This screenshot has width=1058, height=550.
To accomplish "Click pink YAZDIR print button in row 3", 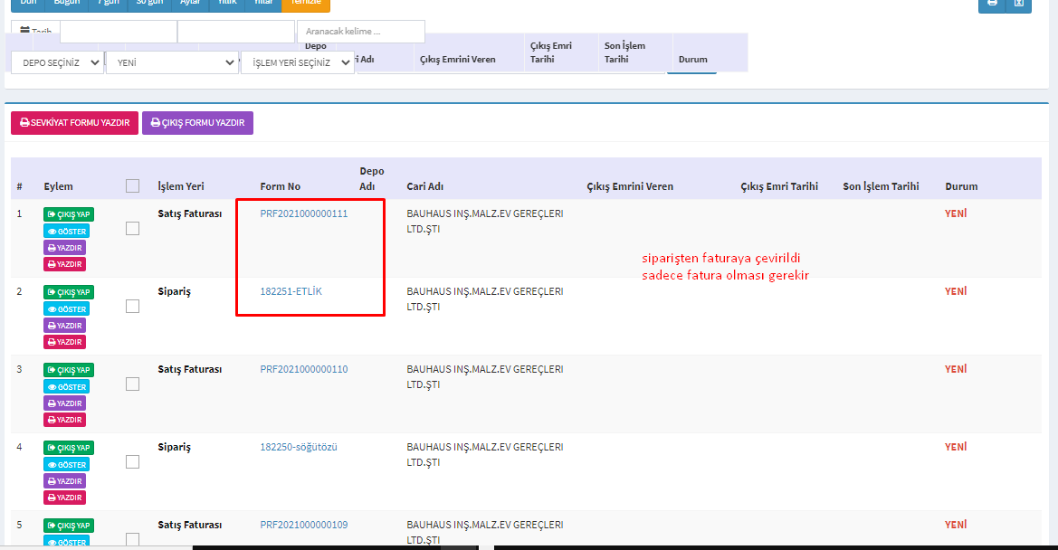I will pos(64,420).
